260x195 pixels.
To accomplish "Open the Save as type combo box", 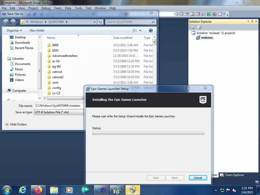I will pos(59,112).
